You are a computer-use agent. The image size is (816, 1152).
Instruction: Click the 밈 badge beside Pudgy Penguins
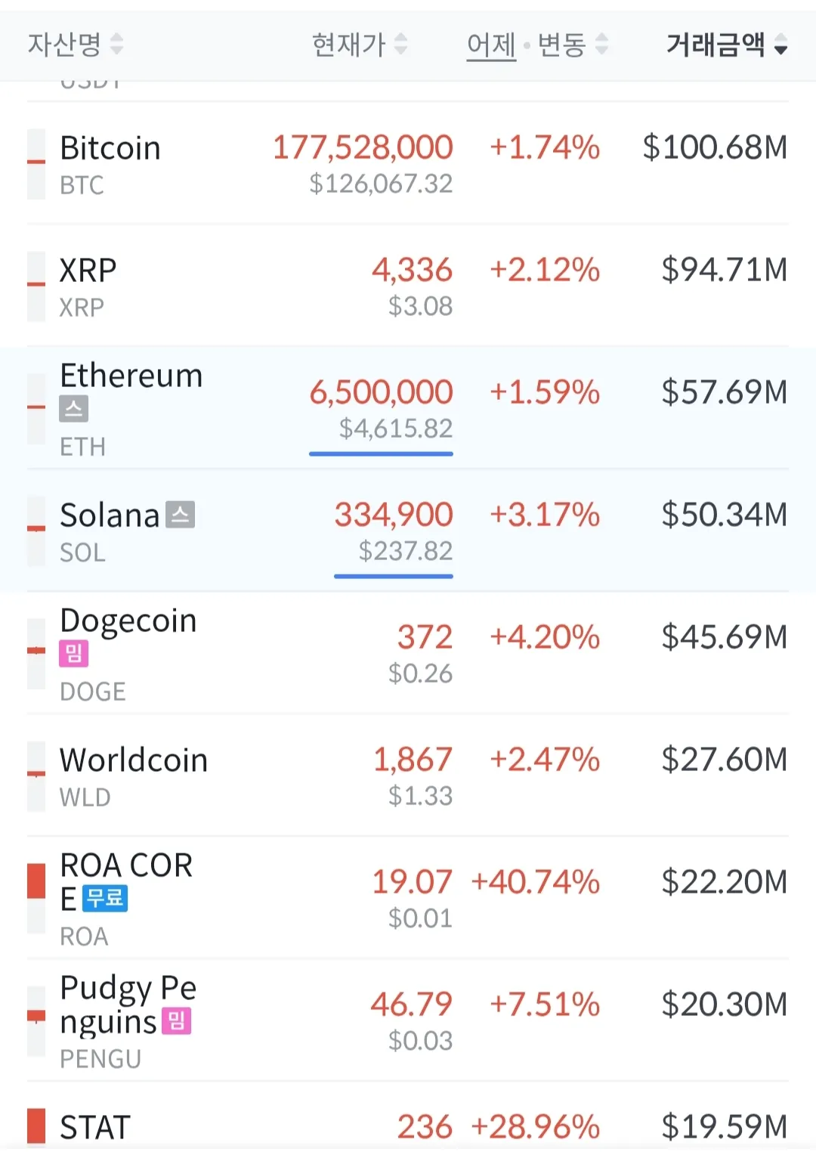(x=176, y=1021)
